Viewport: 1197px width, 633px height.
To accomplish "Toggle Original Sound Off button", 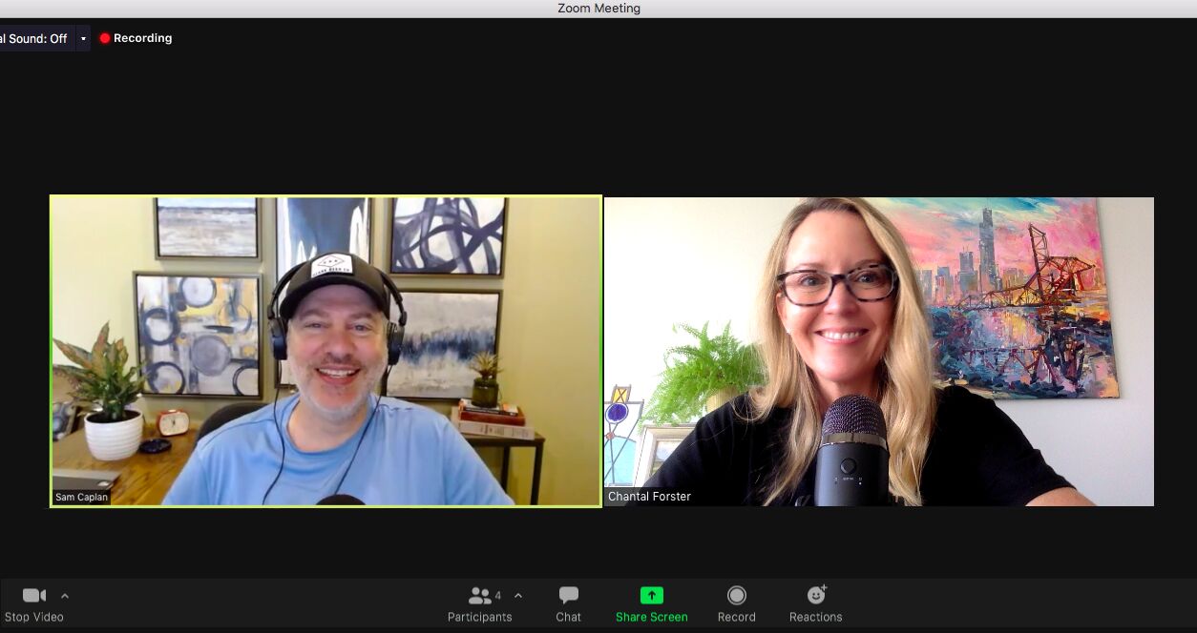I will click(34, 38).
